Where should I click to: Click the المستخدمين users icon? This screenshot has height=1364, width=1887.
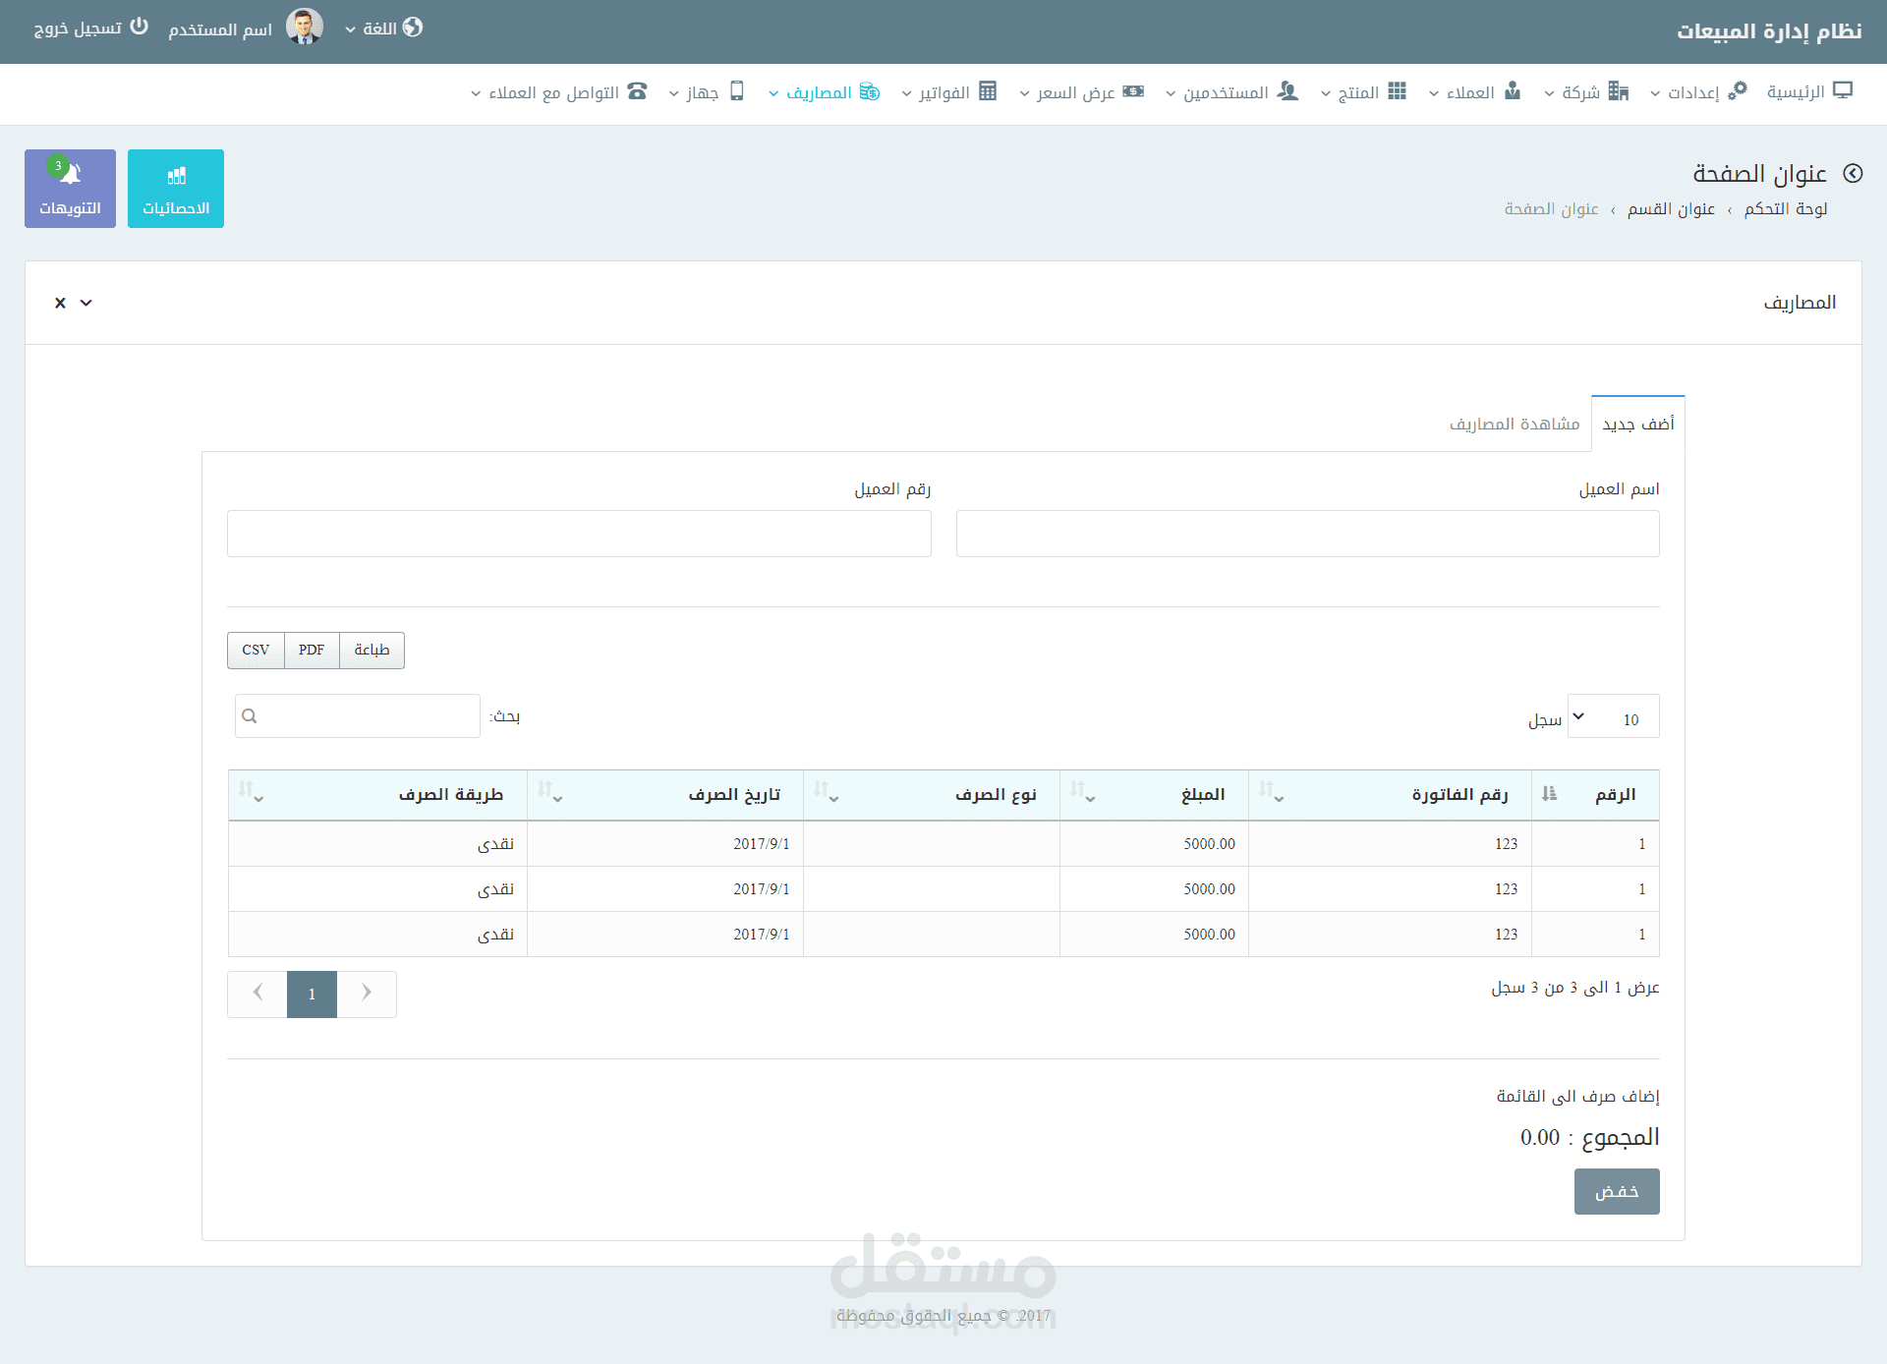pyautogui.click(x=1287, y=91)
